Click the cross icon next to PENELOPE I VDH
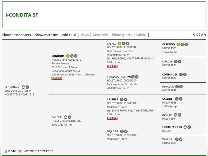The width and height of the screenshot is (208, 156). pyautogui.click(x=129, y=77)
